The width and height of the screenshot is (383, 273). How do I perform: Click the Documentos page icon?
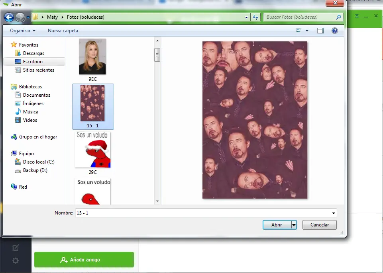(x=18, y=95)
